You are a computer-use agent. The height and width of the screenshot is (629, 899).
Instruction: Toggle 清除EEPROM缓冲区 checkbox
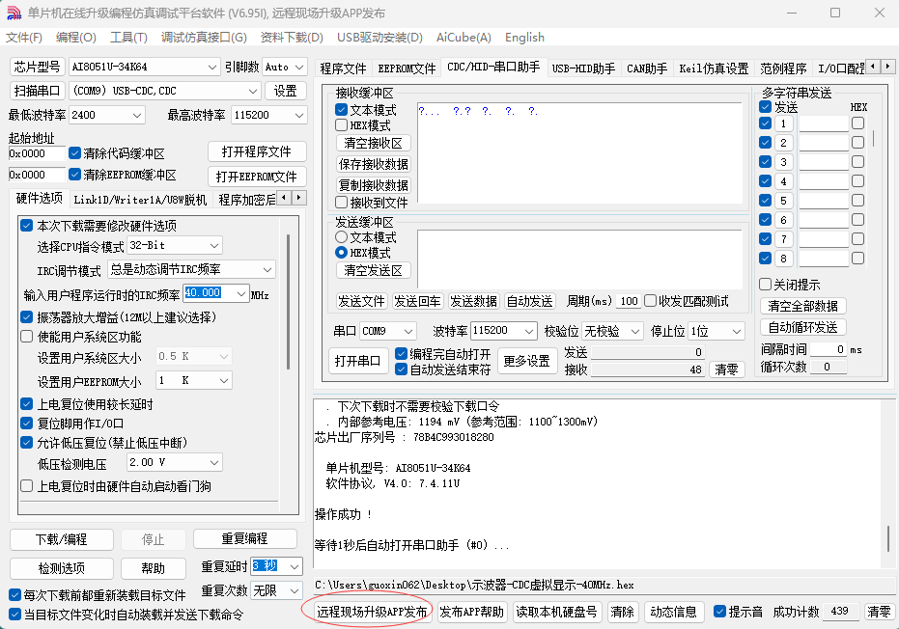tap(74, 175)
